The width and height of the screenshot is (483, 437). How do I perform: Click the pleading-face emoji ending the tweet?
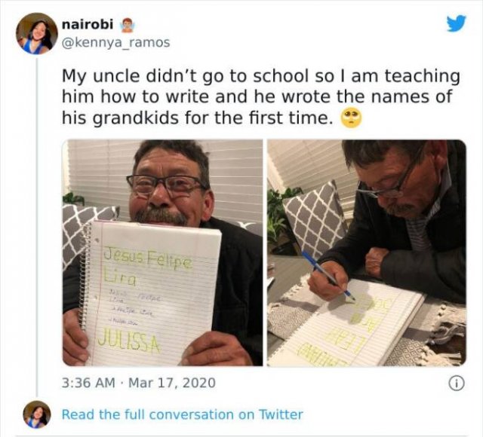tap(351, 119)
